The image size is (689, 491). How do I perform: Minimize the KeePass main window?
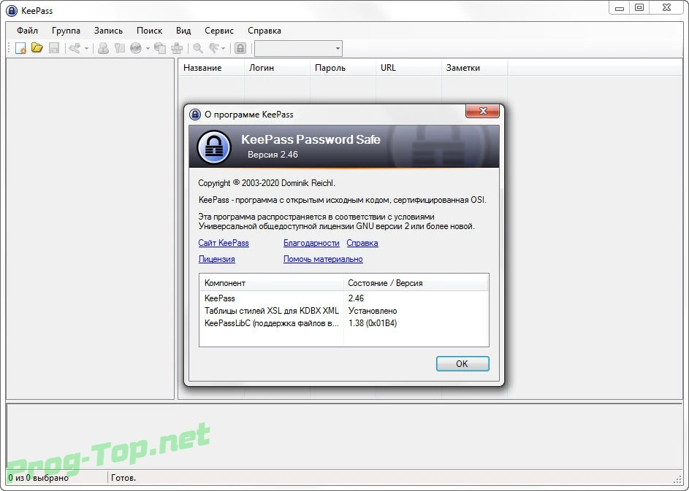(620, 8)
